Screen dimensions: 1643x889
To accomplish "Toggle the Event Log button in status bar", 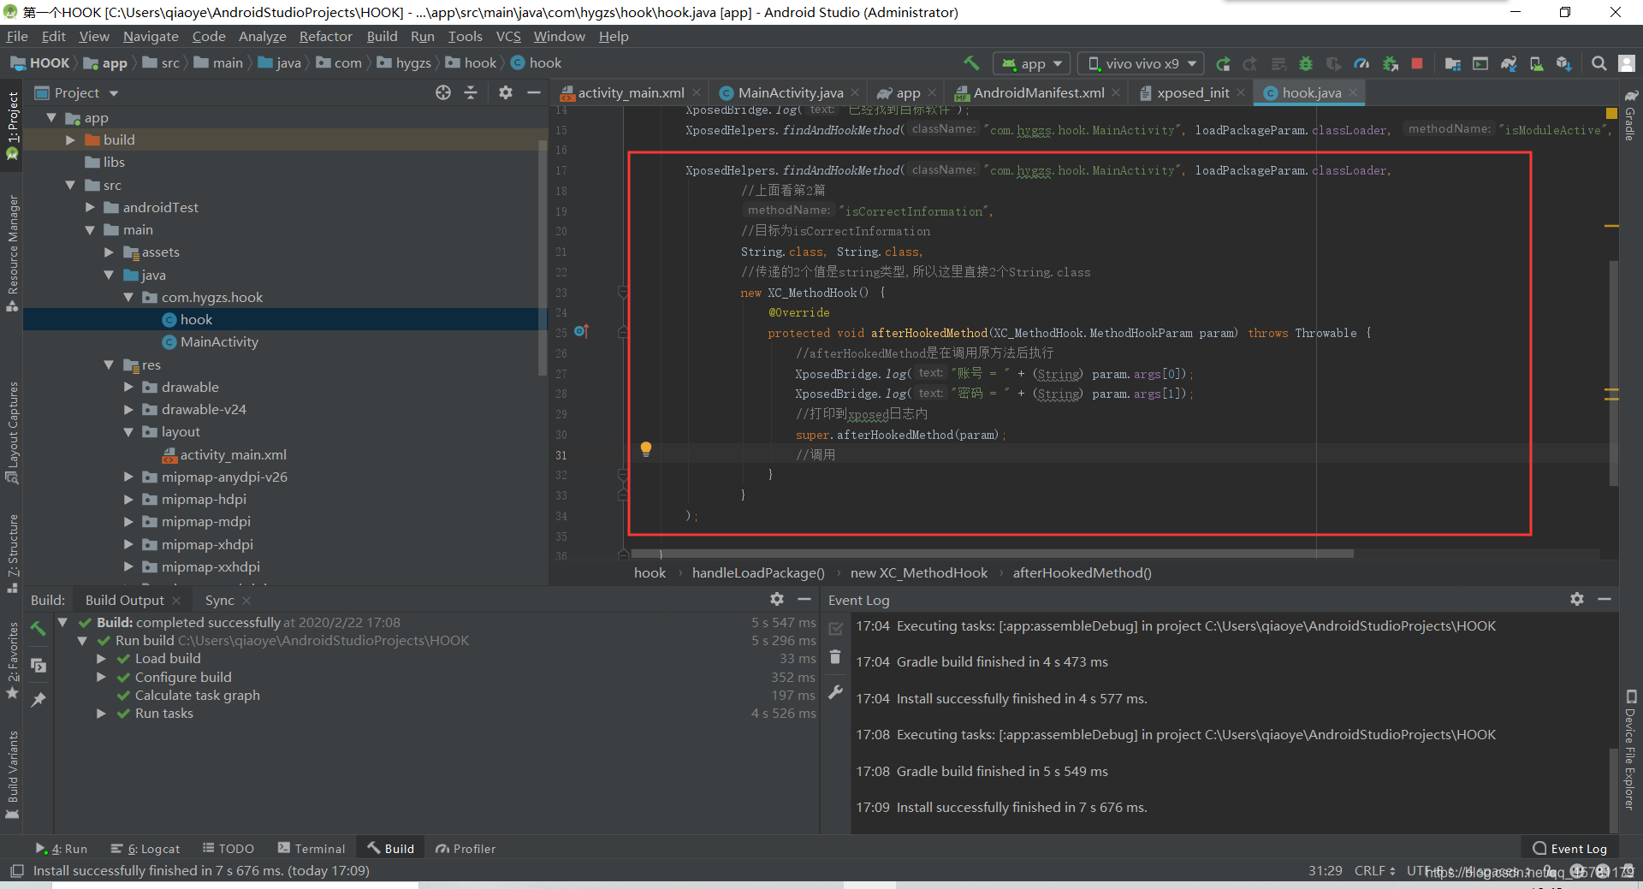I will coord(1569,848).
